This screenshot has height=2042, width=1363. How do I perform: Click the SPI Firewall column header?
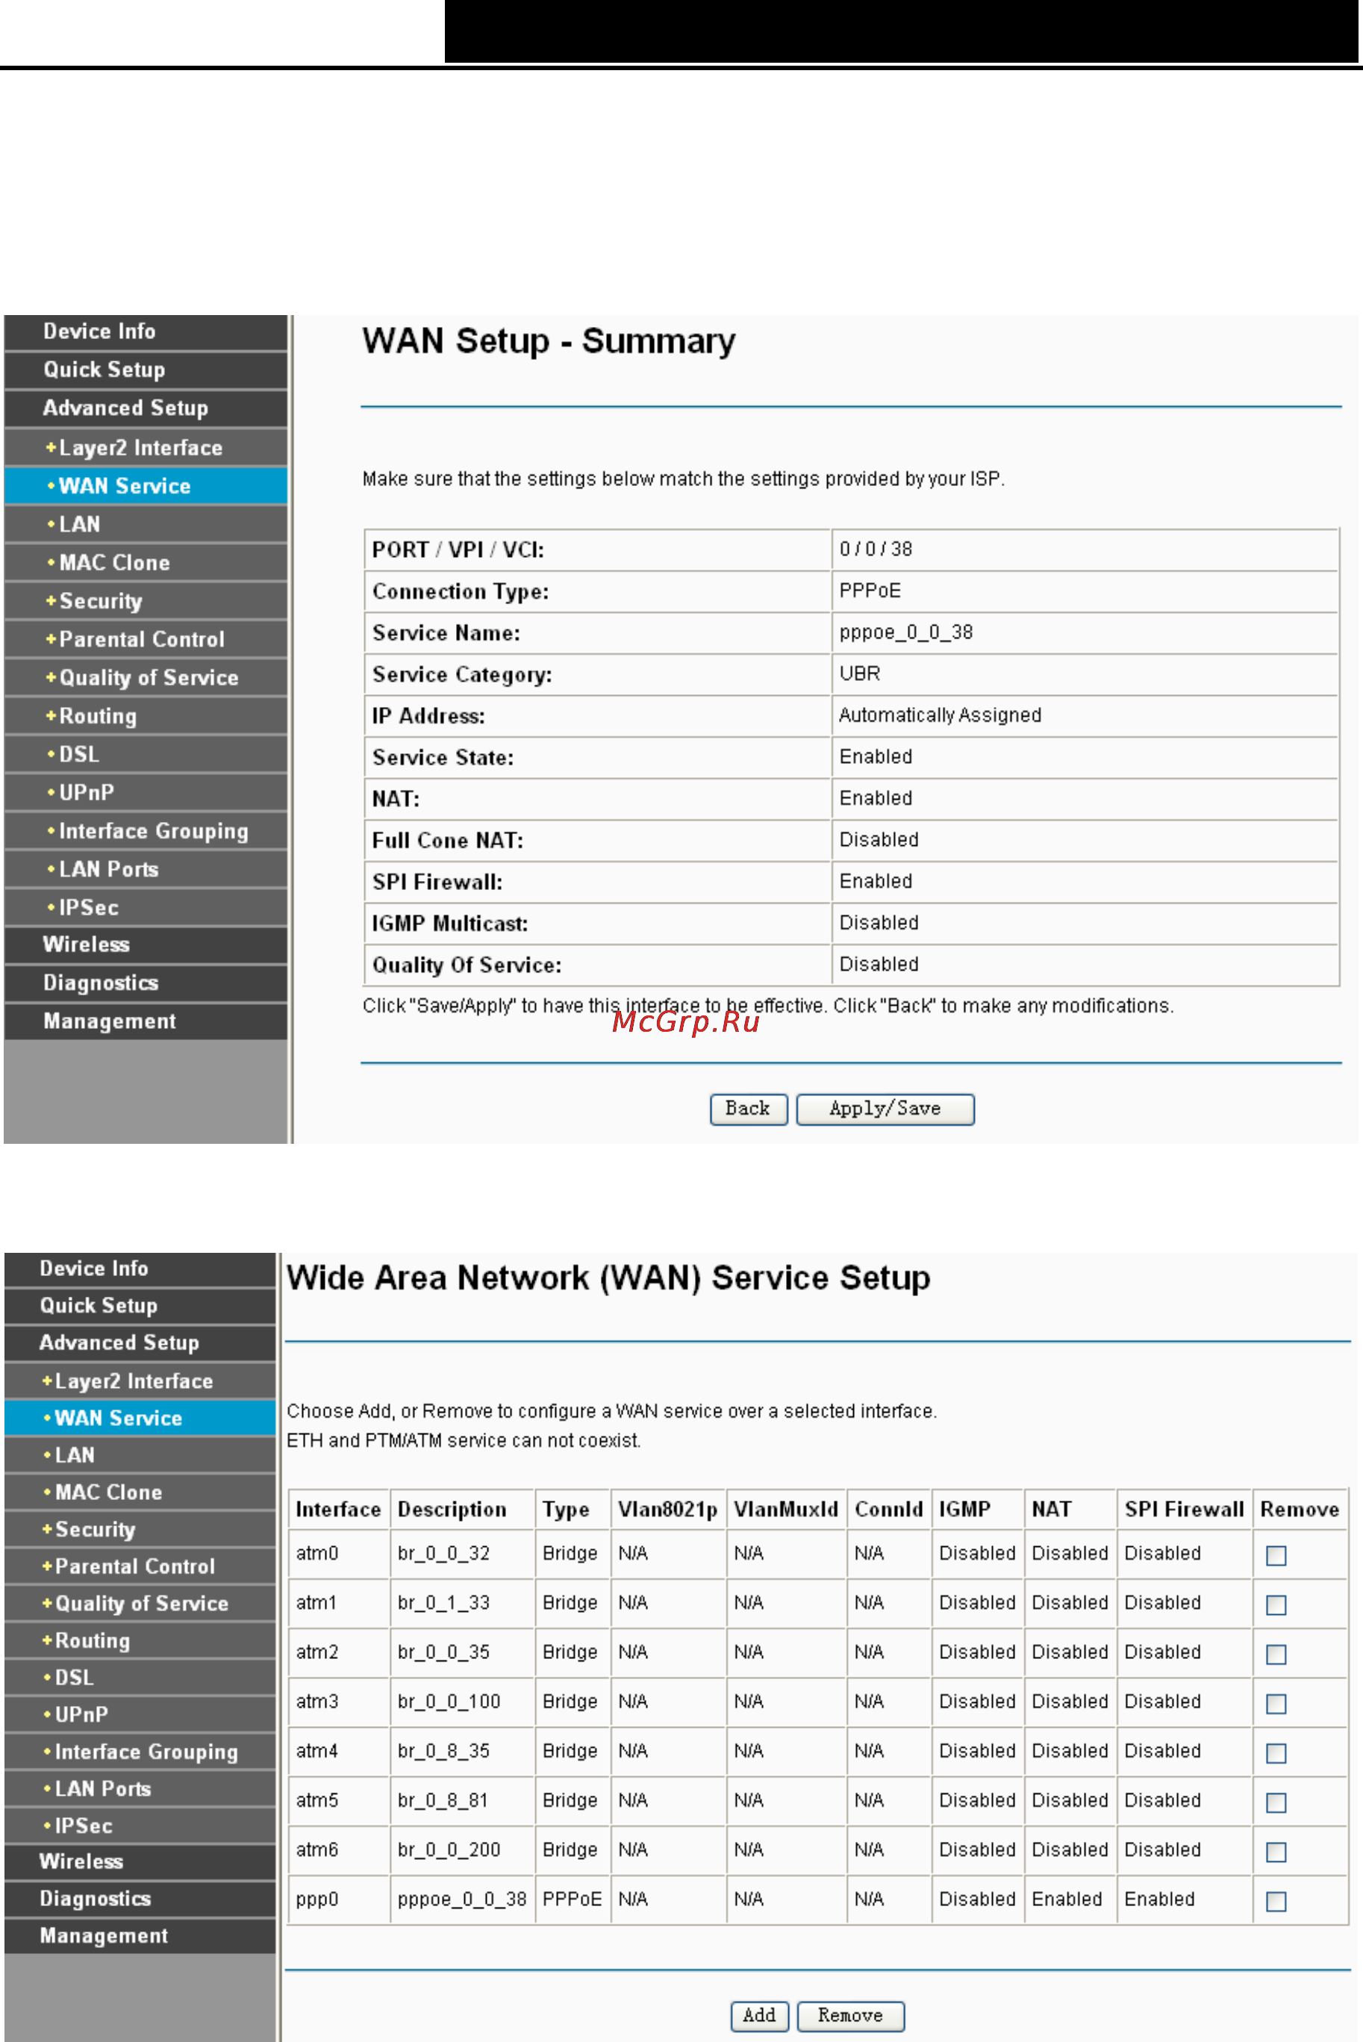tap(1184, 1509)
